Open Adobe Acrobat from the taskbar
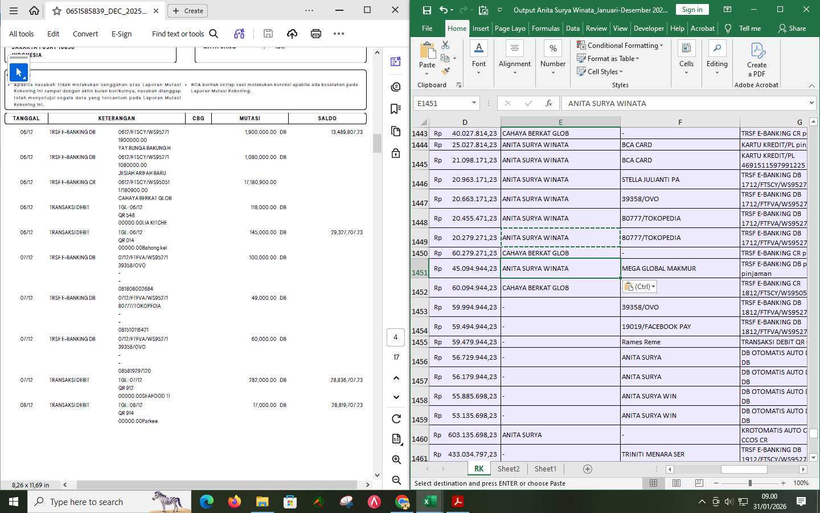The width and height of the screenshot is (820, 513). coord(457,502)
